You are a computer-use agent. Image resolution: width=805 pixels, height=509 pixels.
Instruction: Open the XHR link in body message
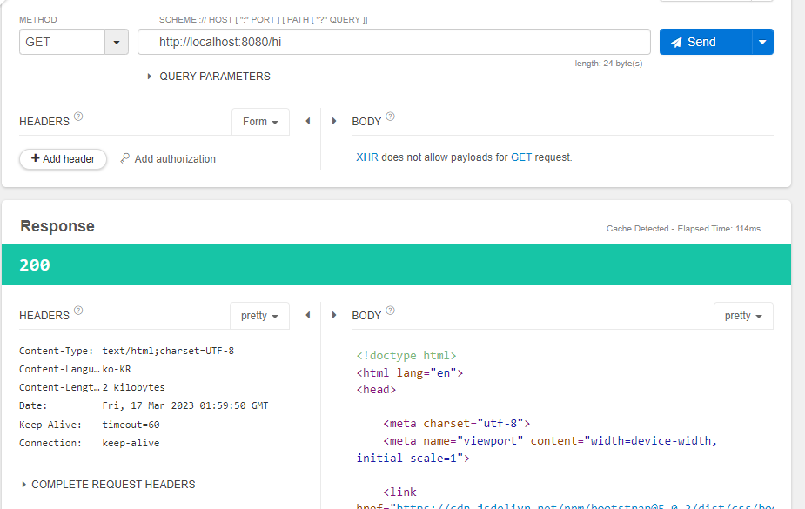[x=367, y=157]
